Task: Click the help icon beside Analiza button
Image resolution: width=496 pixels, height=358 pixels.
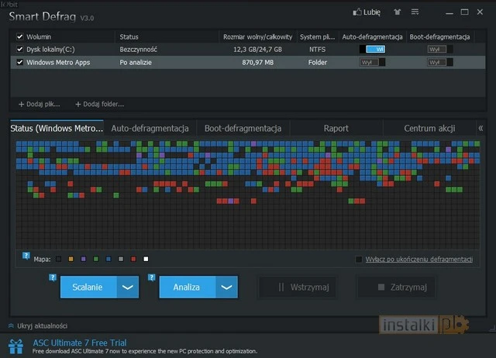Action: click(x=152, y=277)
